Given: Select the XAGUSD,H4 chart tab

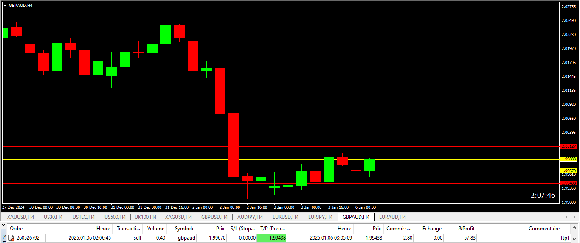Looking at the screenshot, I should click(x=178, y=217).
